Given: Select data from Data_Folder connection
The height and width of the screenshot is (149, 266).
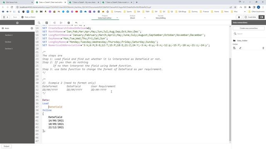Looking at the screenshot, I should (x=234, y=48).
